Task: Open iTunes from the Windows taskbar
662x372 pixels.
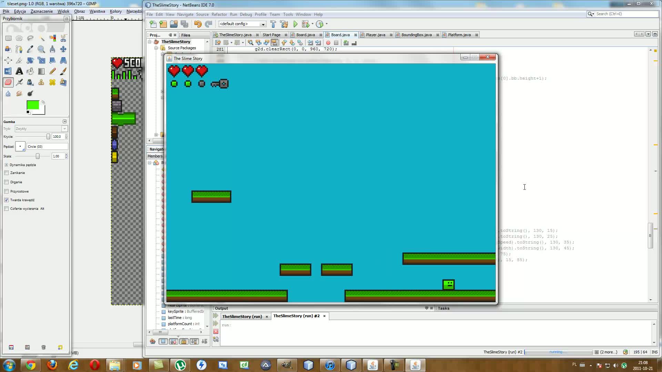Action: point(330,365)
